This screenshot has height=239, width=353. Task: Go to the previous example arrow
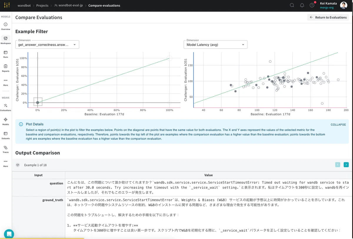tap(338, 165)
